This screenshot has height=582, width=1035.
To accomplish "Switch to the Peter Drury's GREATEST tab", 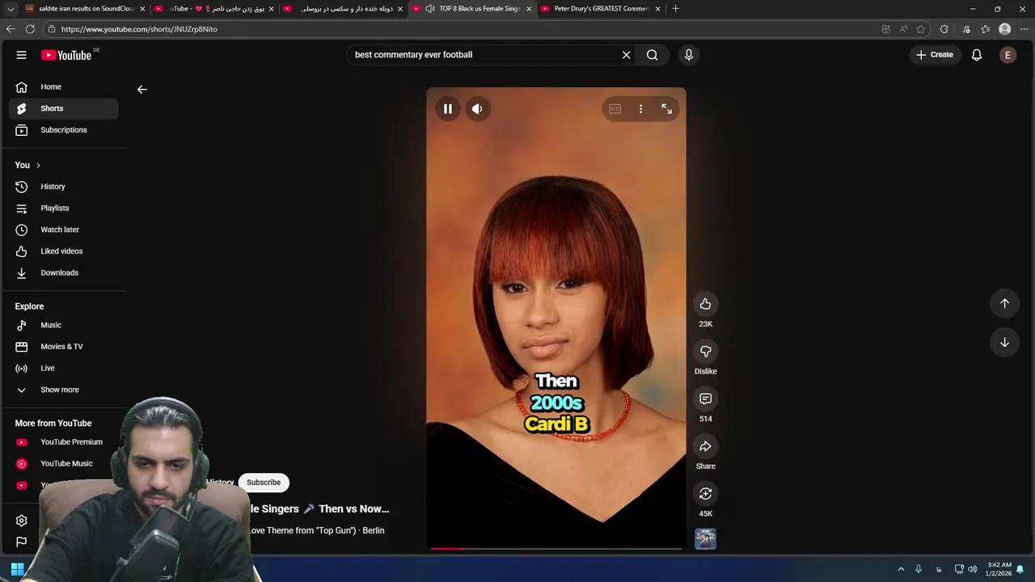I will click(600, 9).
